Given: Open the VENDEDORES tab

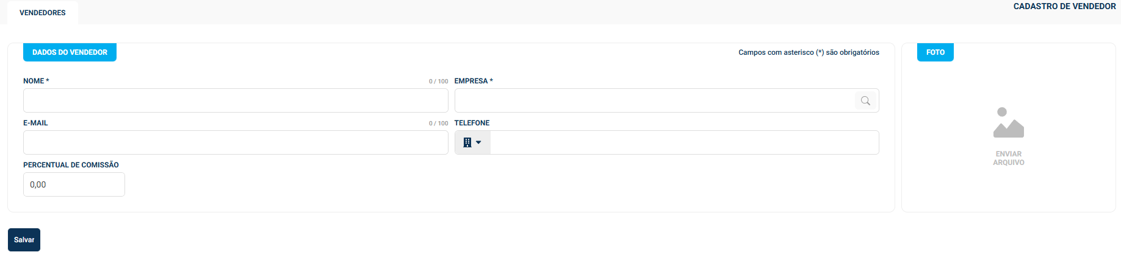Looking at the screenshot, I should click(43, 13).
